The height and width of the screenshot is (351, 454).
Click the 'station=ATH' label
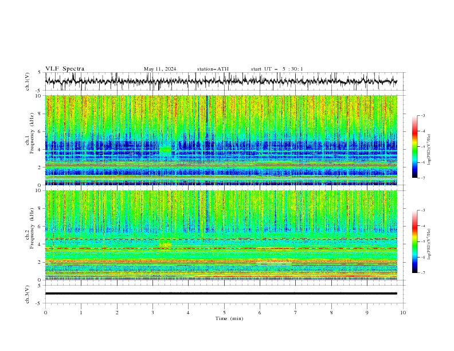[213, 69]
